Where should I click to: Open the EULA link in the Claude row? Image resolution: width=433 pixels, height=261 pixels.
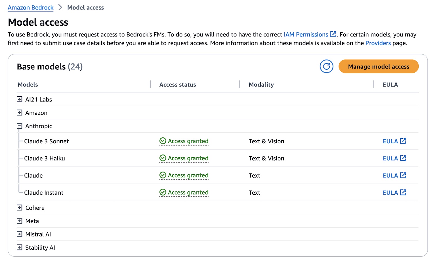coord(394,175)
